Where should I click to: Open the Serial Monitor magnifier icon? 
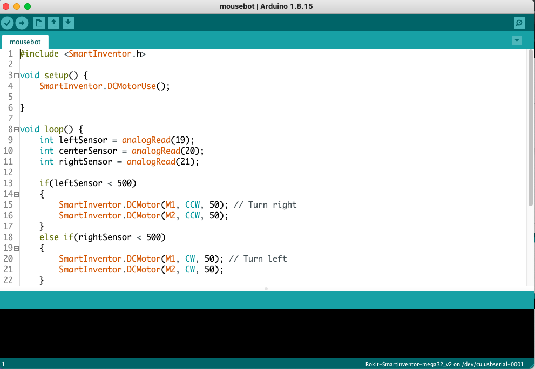[x=519, y=23]
